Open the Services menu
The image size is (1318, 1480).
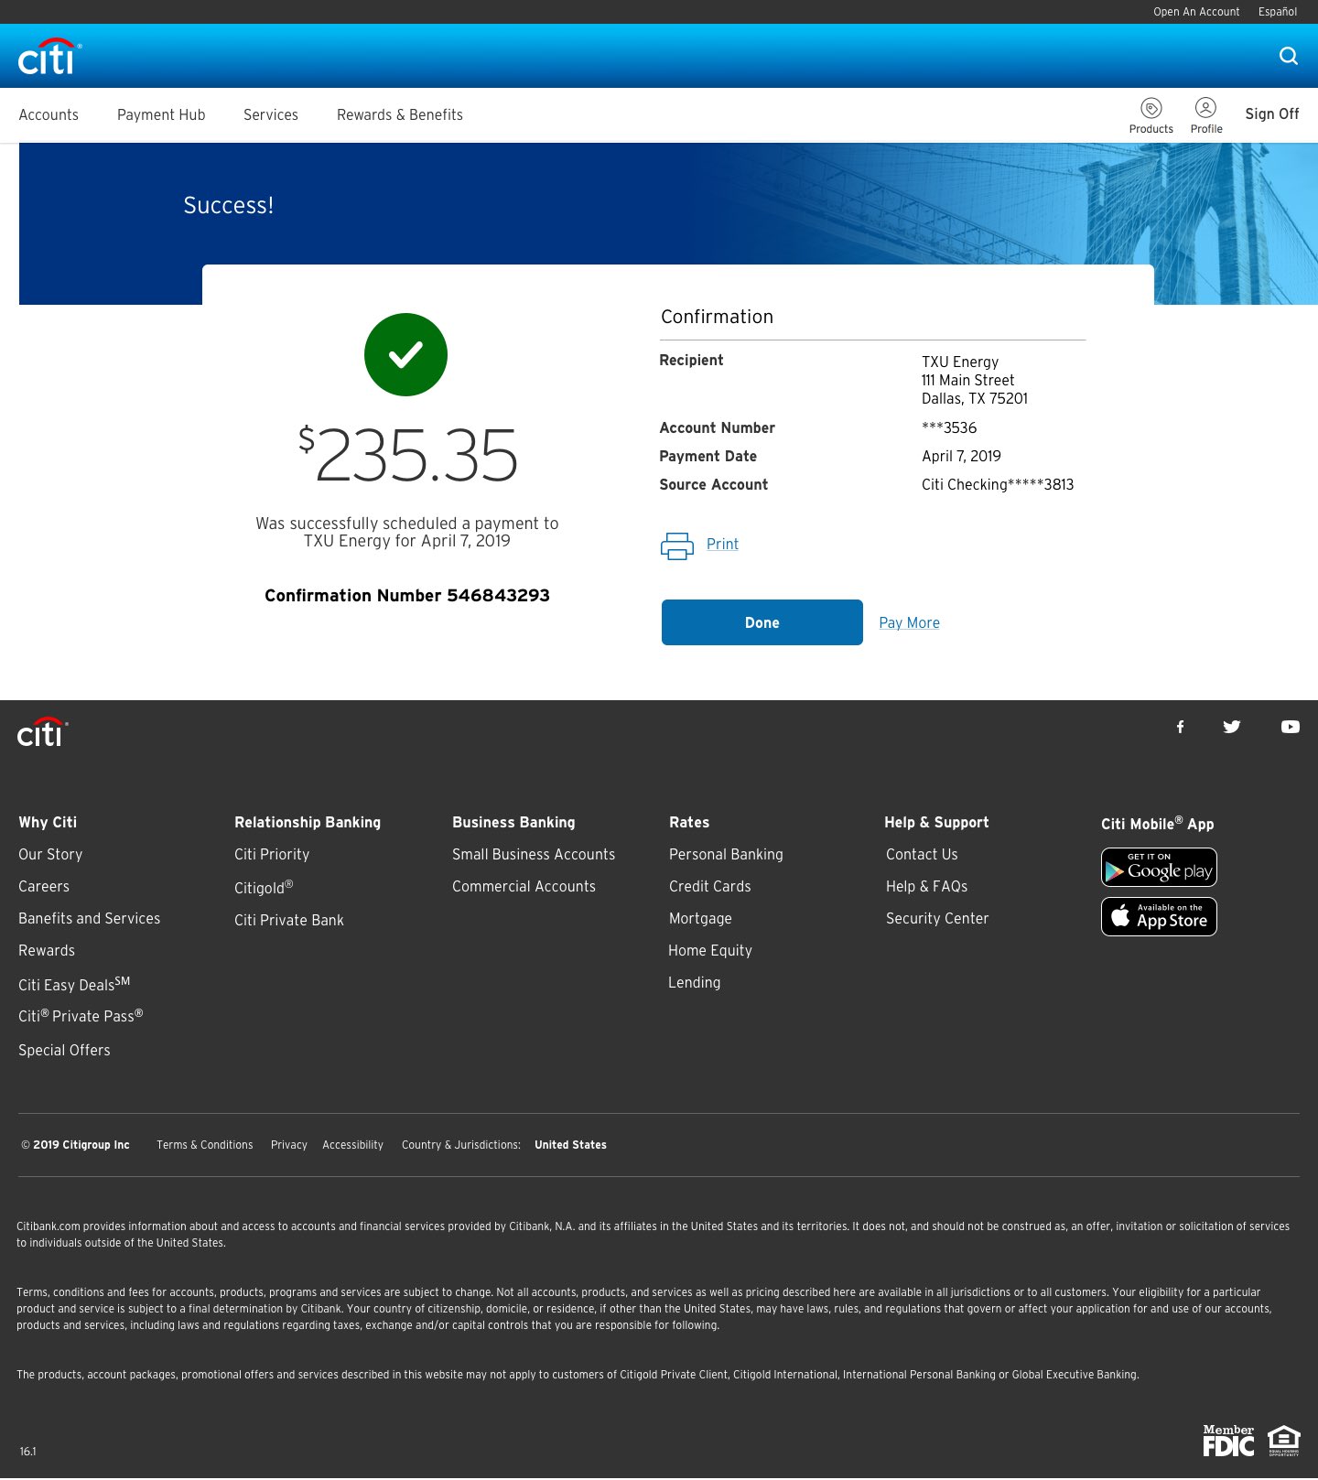(x=271, y=115)
